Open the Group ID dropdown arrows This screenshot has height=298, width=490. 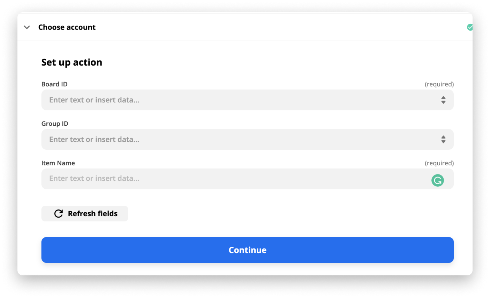coord(443,140)
